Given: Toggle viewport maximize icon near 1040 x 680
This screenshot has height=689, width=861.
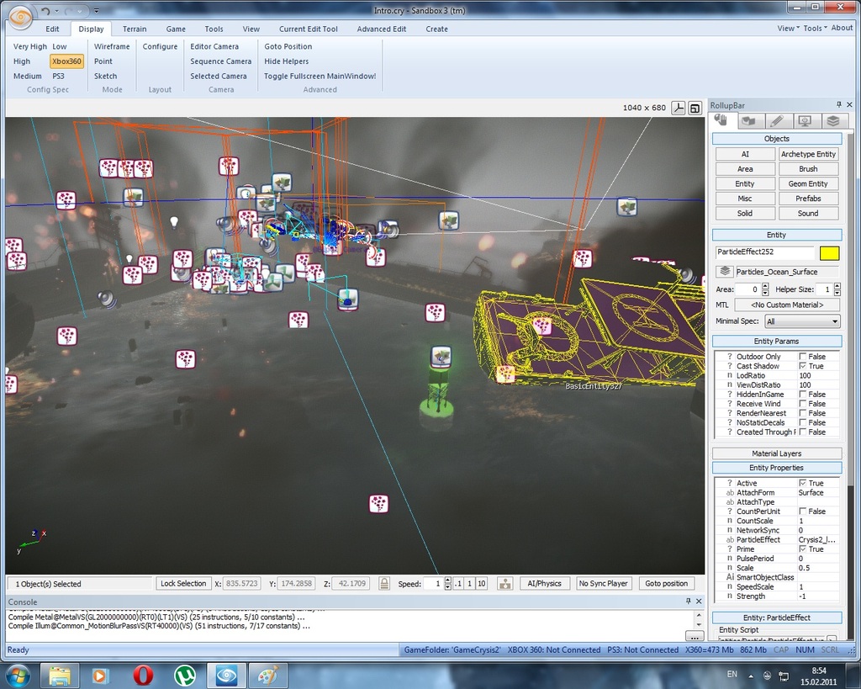Looking at the screenshot, I should (695, 109).
